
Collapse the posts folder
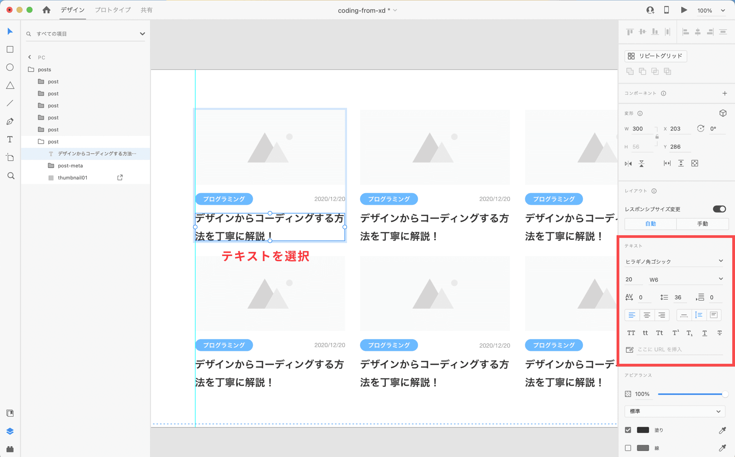pos(31,70)
